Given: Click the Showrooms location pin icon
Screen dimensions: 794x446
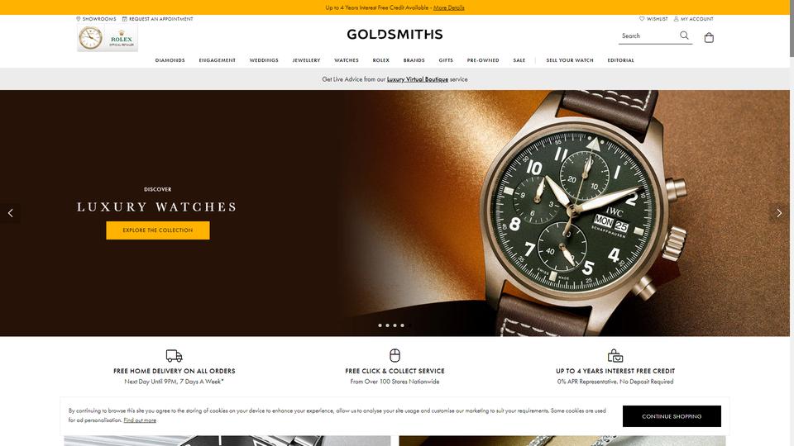Looking at the screenshot, I should click(x=79, y=19).
